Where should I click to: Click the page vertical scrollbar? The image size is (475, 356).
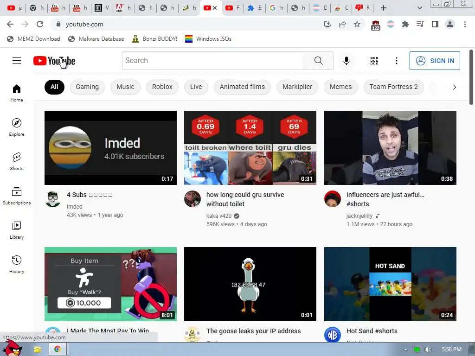pos(471,77)
